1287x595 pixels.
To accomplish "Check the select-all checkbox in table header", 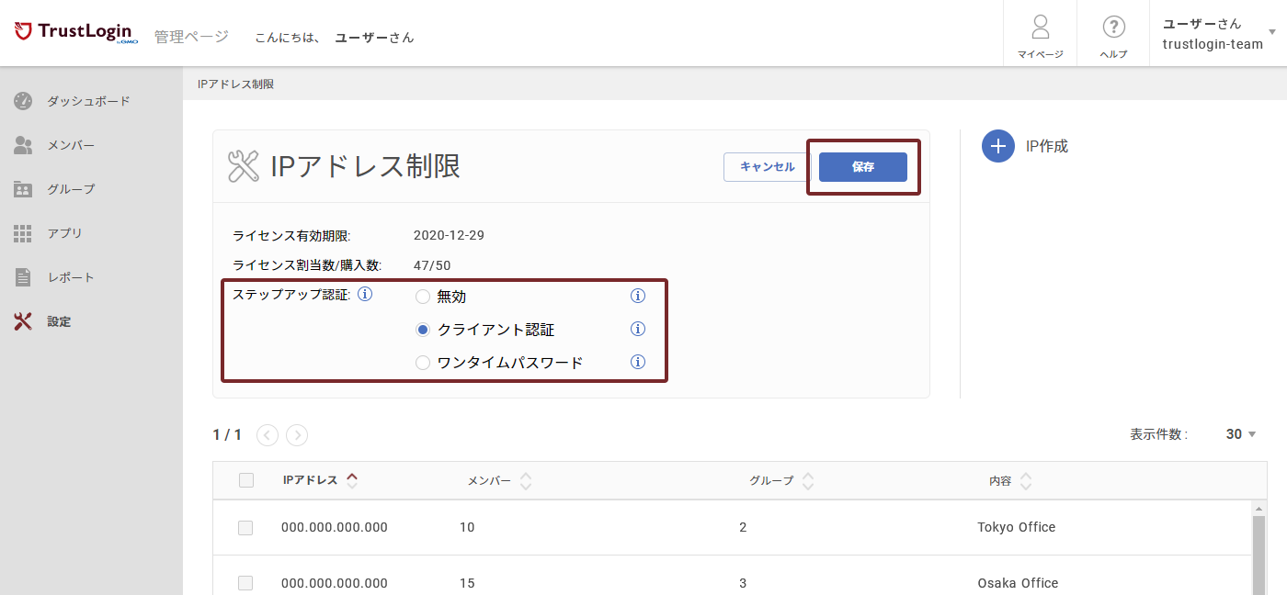I will (x=245, y=480).
